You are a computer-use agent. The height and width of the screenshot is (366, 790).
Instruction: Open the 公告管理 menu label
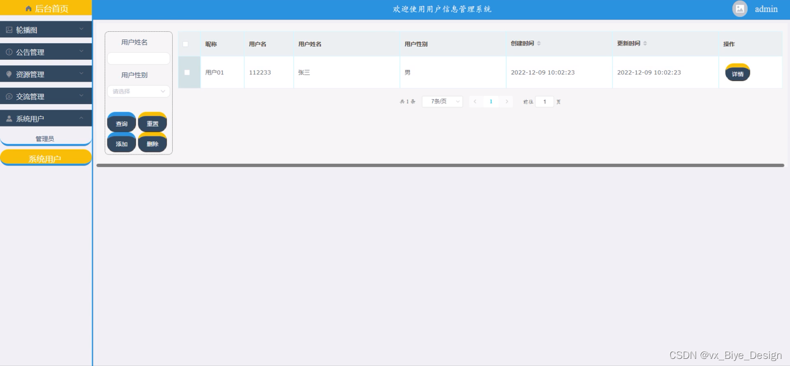point(30,52)
